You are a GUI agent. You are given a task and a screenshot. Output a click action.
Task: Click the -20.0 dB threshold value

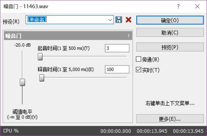point(22,45)
